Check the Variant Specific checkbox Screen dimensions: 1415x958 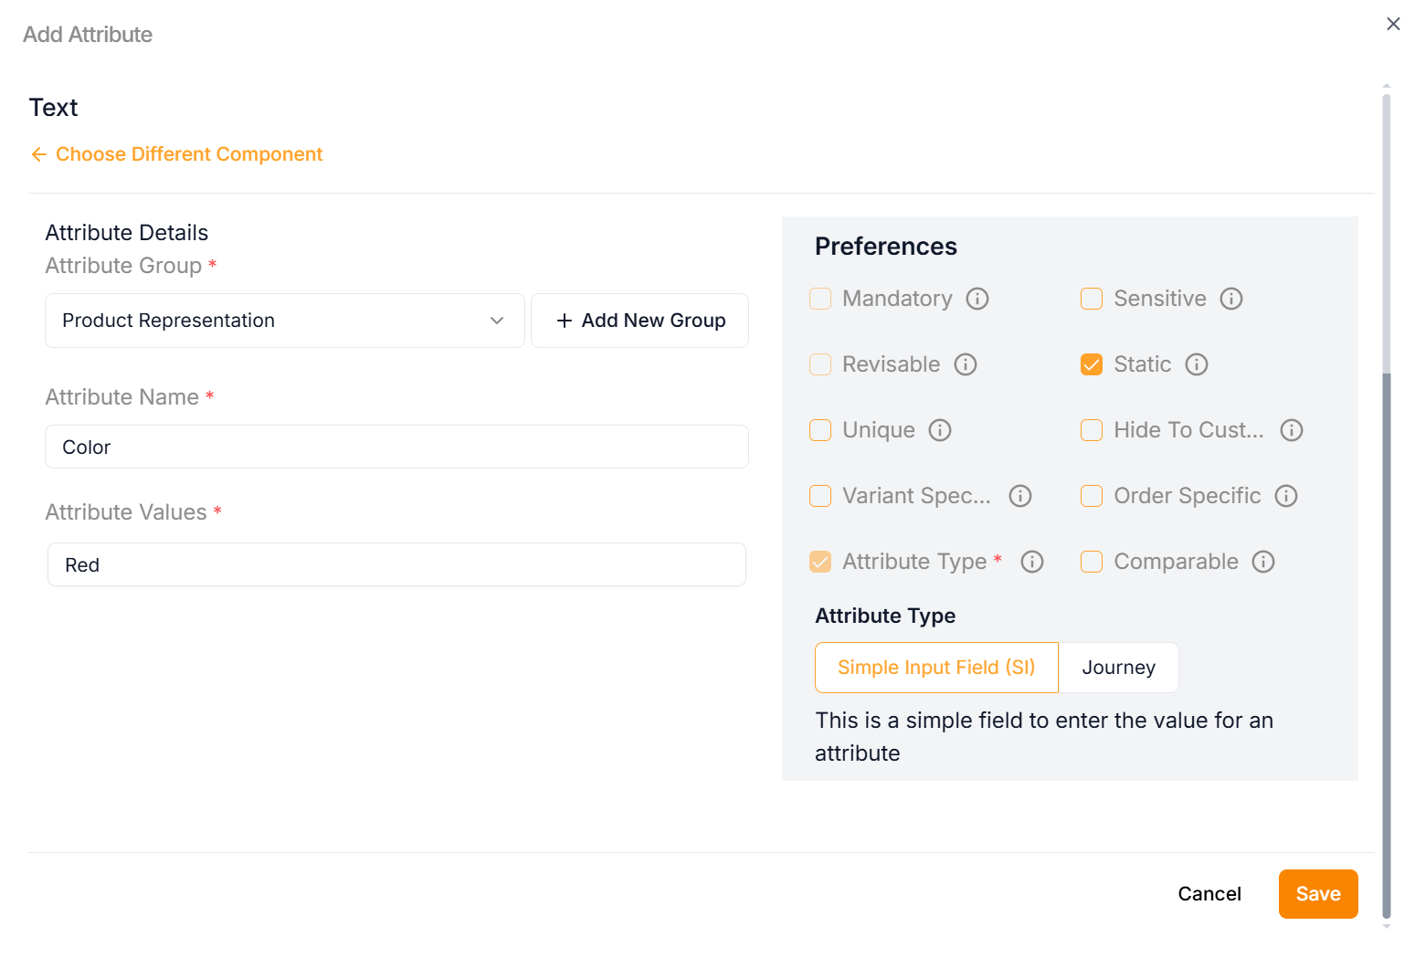pyautogui.click(x=820, y=496)
